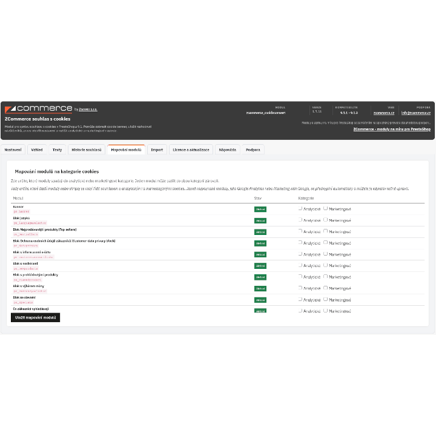Select the Import tab
This screenshot has width=436, height=436.
[x=157, y=150]
